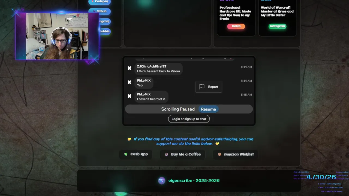
Task: Click the Kick icon beside ZJCitricAcidGrafET message
Action: pos(130,68)
